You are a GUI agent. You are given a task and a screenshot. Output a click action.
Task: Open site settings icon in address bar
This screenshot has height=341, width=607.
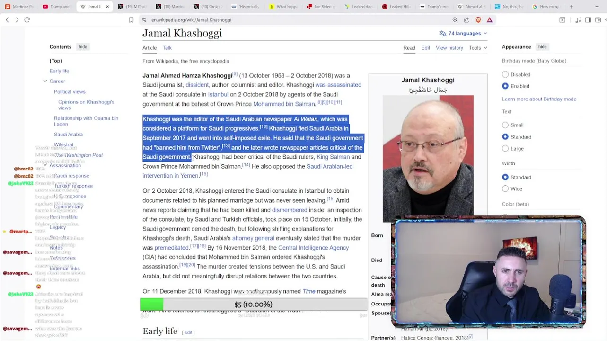[x=144, y=20]
